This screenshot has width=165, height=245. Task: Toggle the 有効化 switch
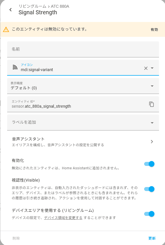tap(149, 164)
